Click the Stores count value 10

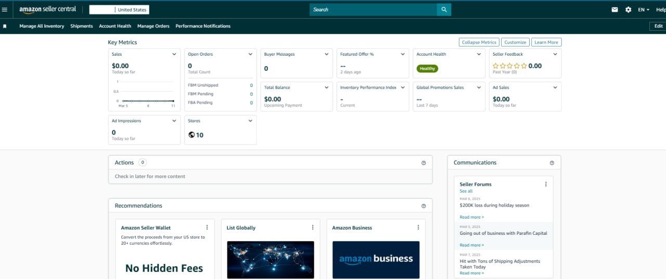click(x=200, y=135)
